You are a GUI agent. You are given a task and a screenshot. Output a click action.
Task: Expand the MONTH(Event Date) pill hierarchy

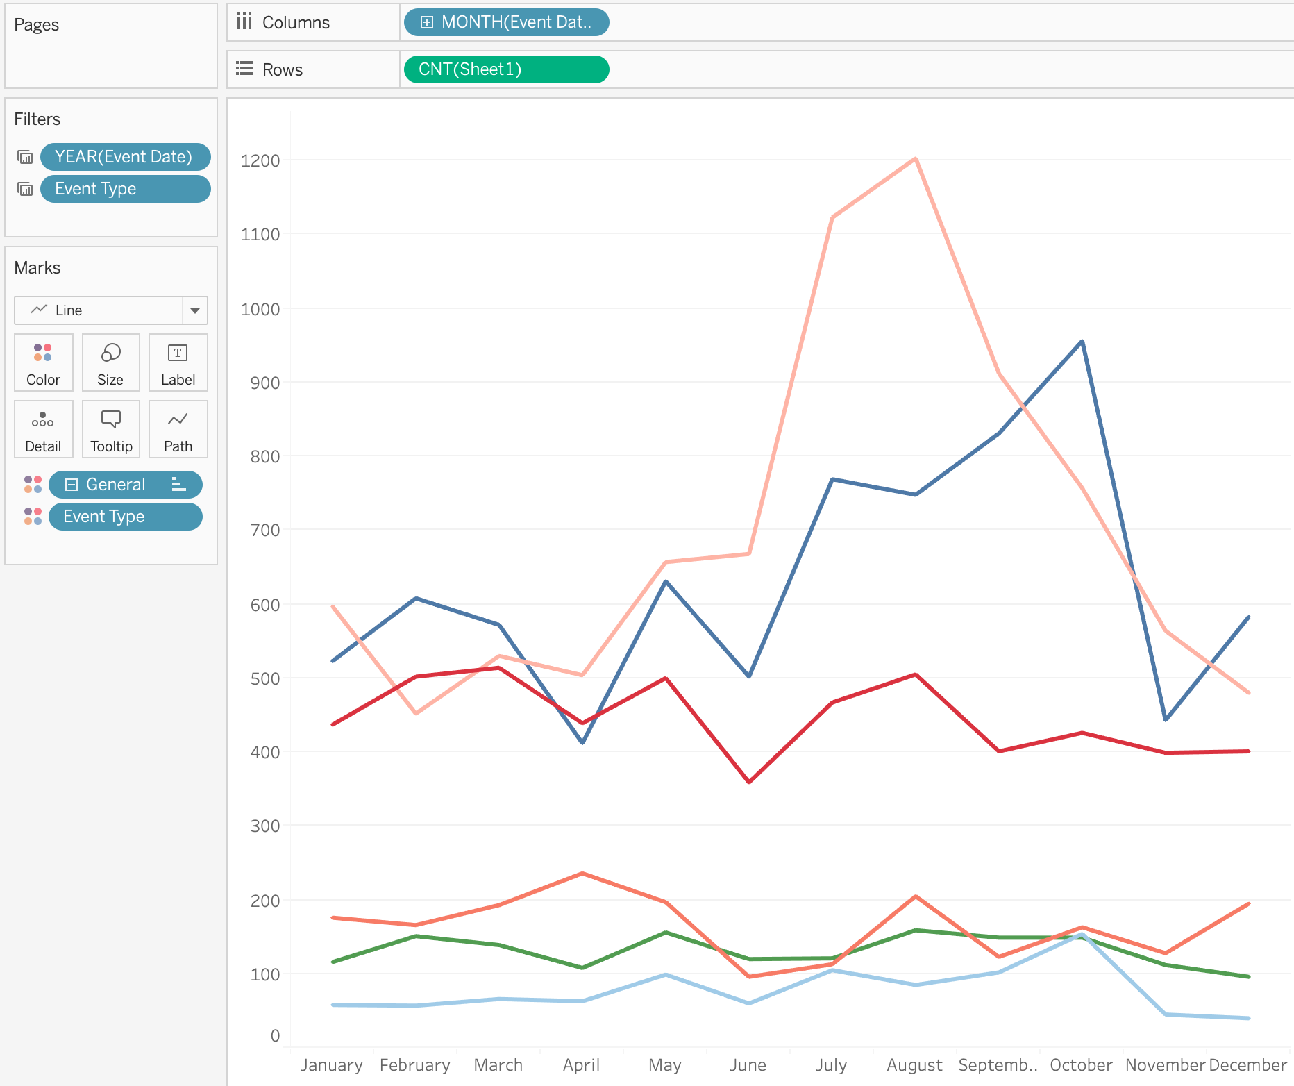click(x=427, y=22)
